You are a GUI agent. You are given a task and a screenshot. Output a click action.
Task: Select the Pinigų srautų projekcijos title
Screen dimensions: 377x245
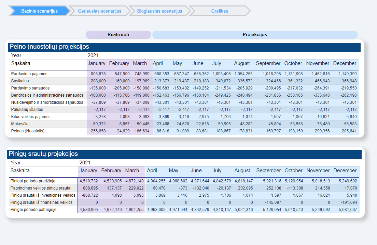point(44,154)
